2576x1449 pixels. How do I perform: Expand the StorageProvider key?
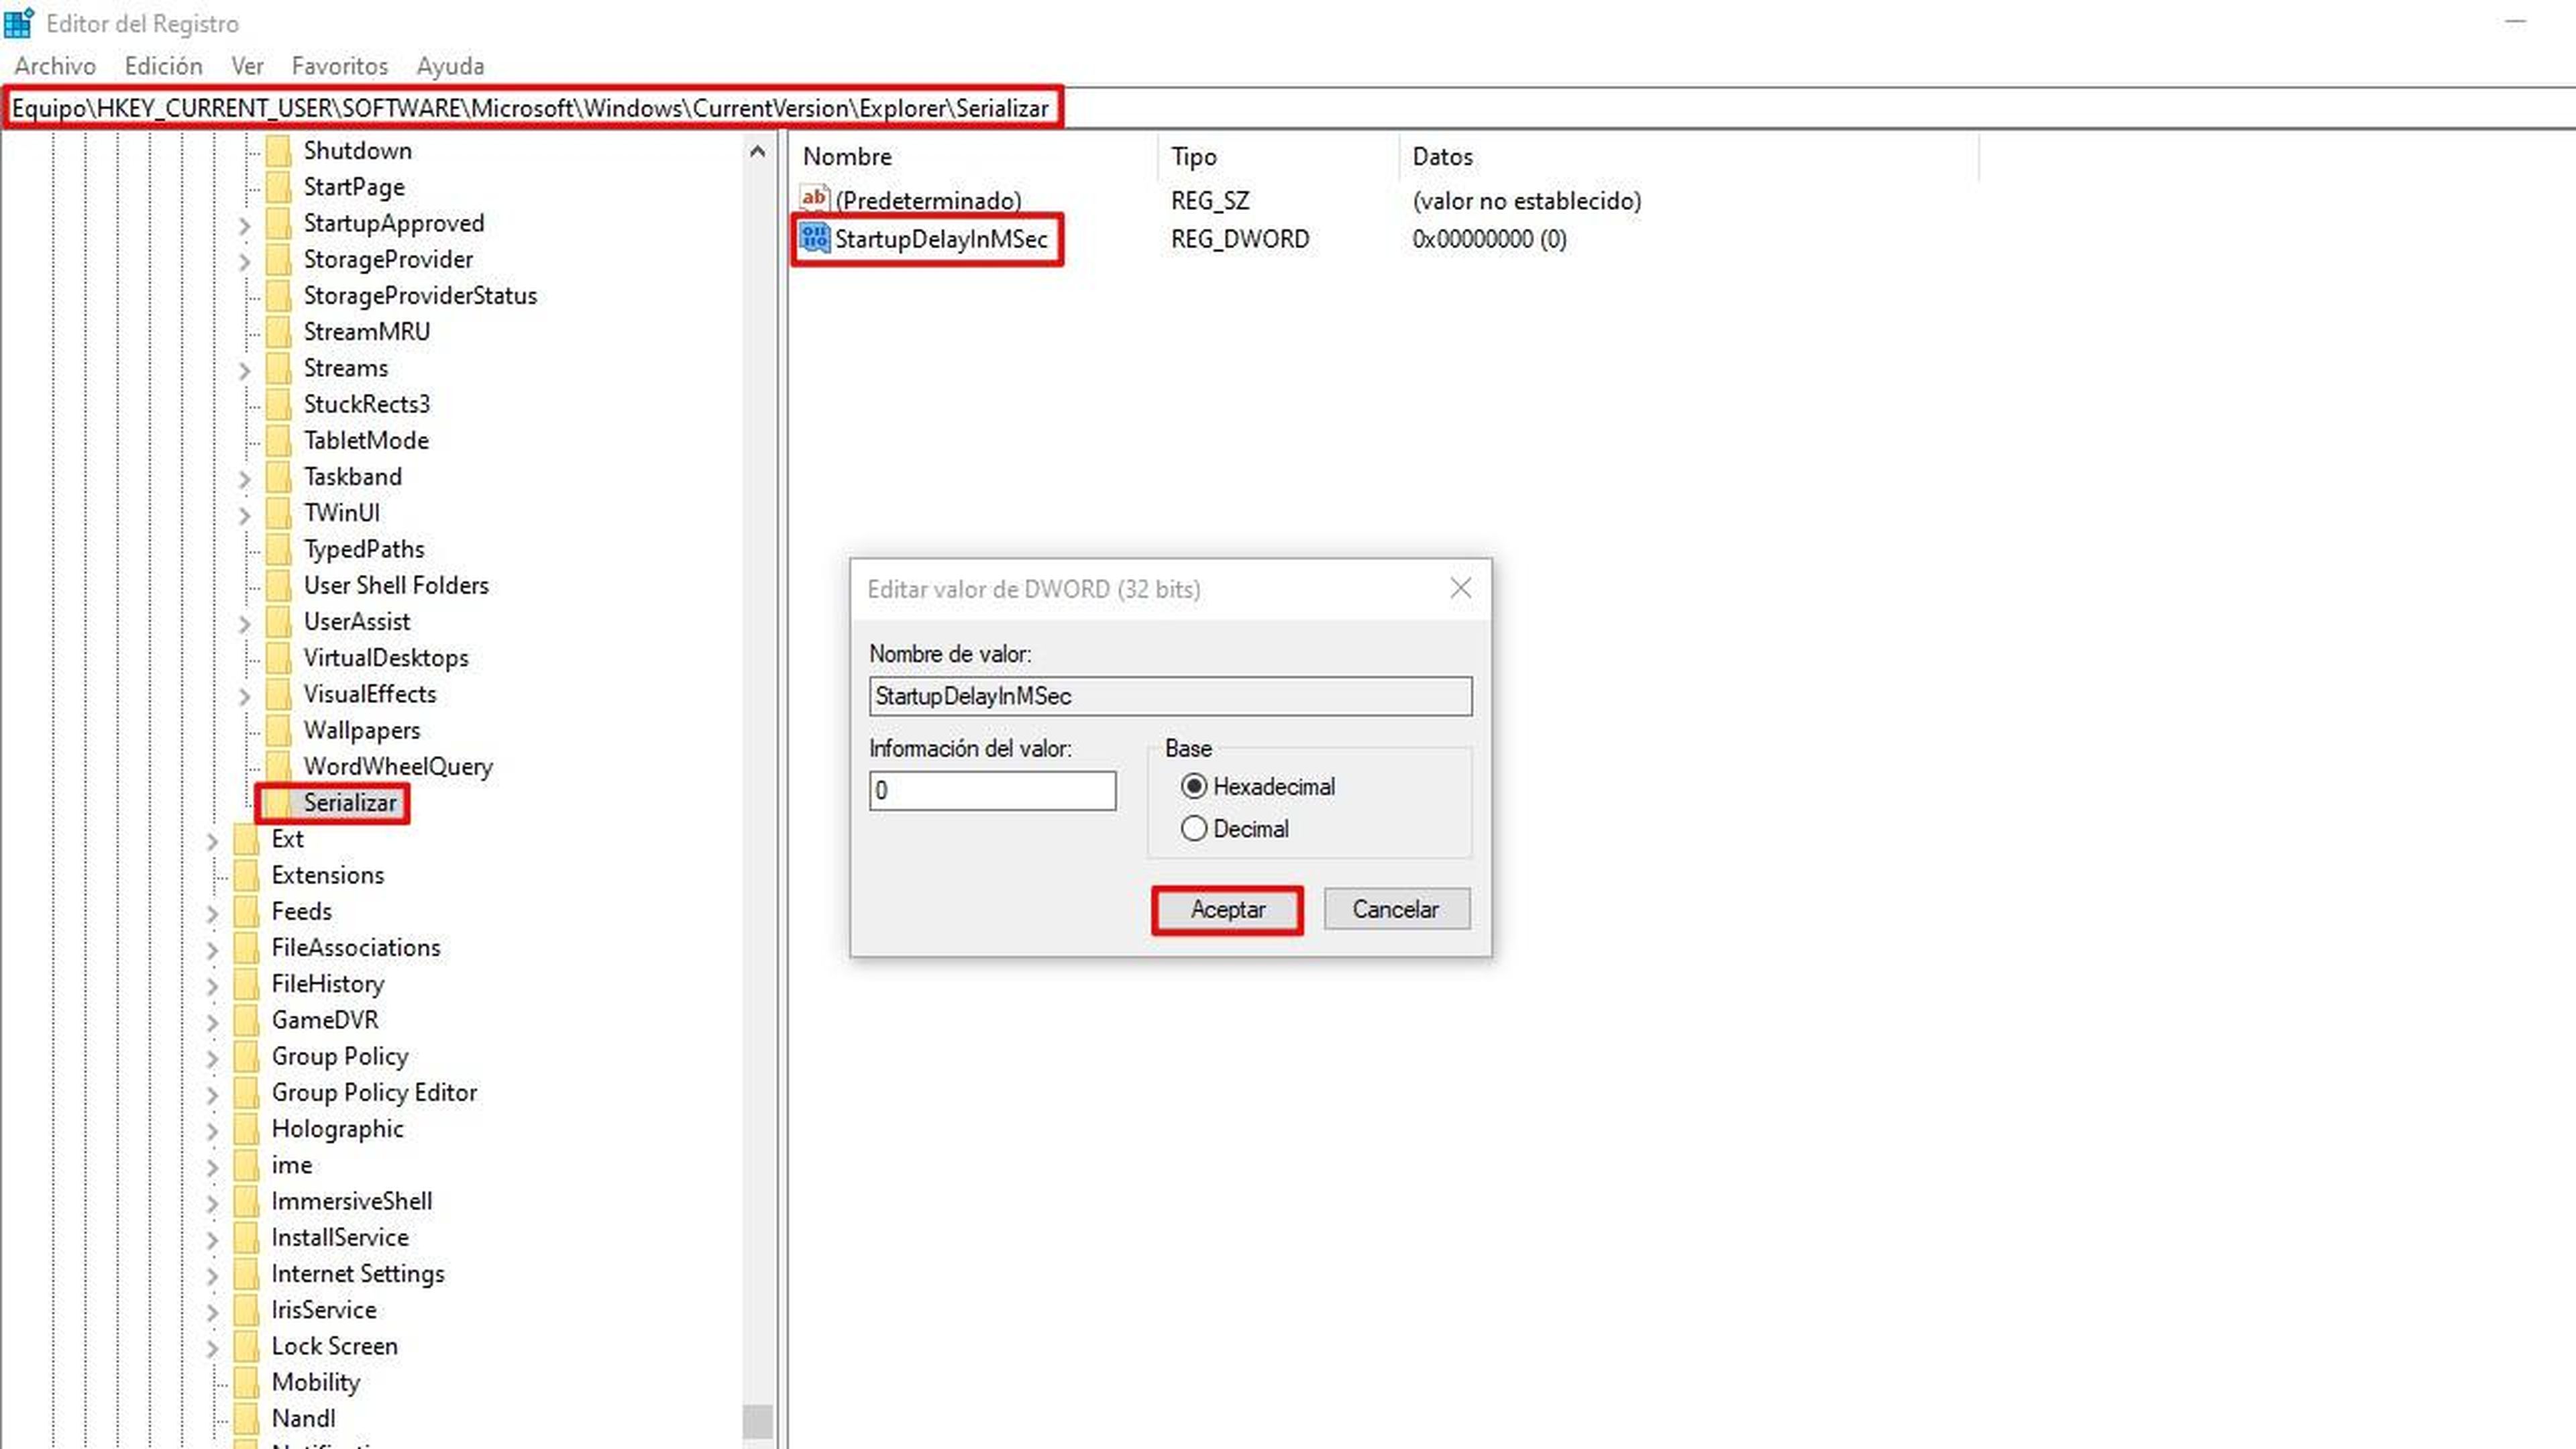(244, 261)
